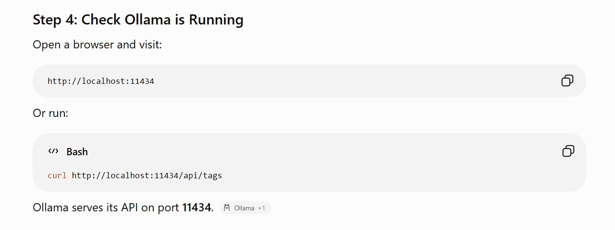Click the Bash language label
Image resolution: width=615 pixels, height=230 pixels.
pyautogui.click(x=77, y=152)
